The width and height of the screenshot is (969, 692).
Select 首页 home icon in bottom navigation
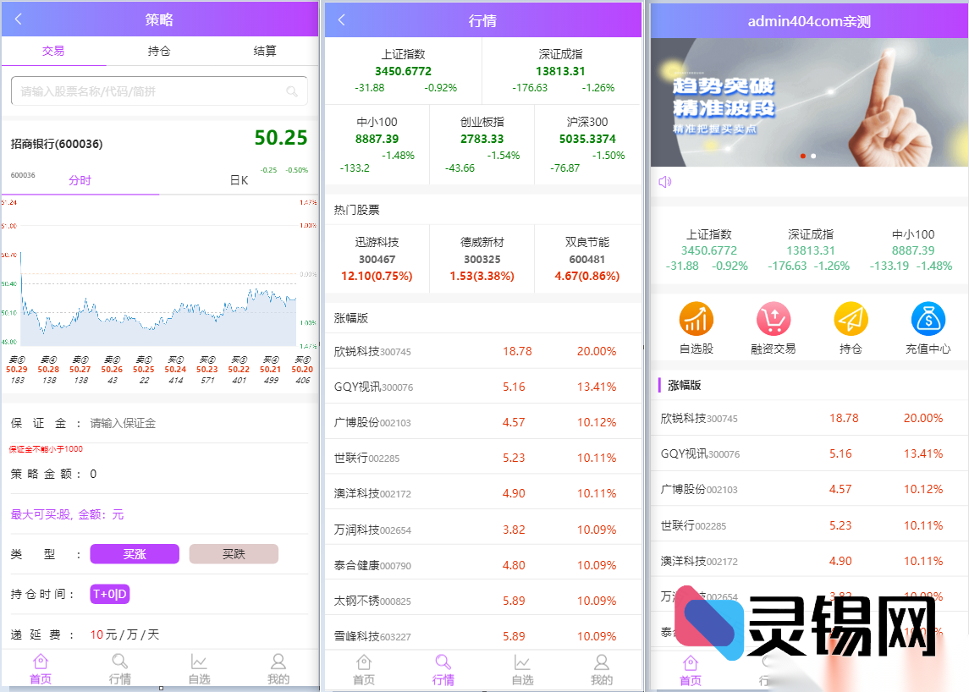click(x=41, y=668)
